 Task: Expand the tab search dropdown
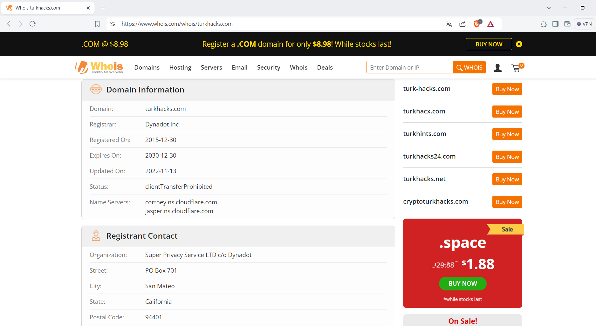pyautogui.click(x=549, y=8)
